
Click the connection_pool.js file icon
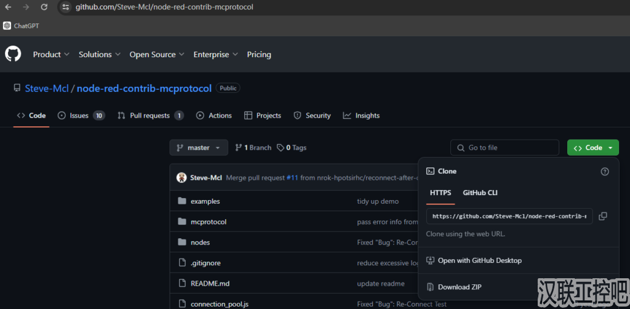182,304
